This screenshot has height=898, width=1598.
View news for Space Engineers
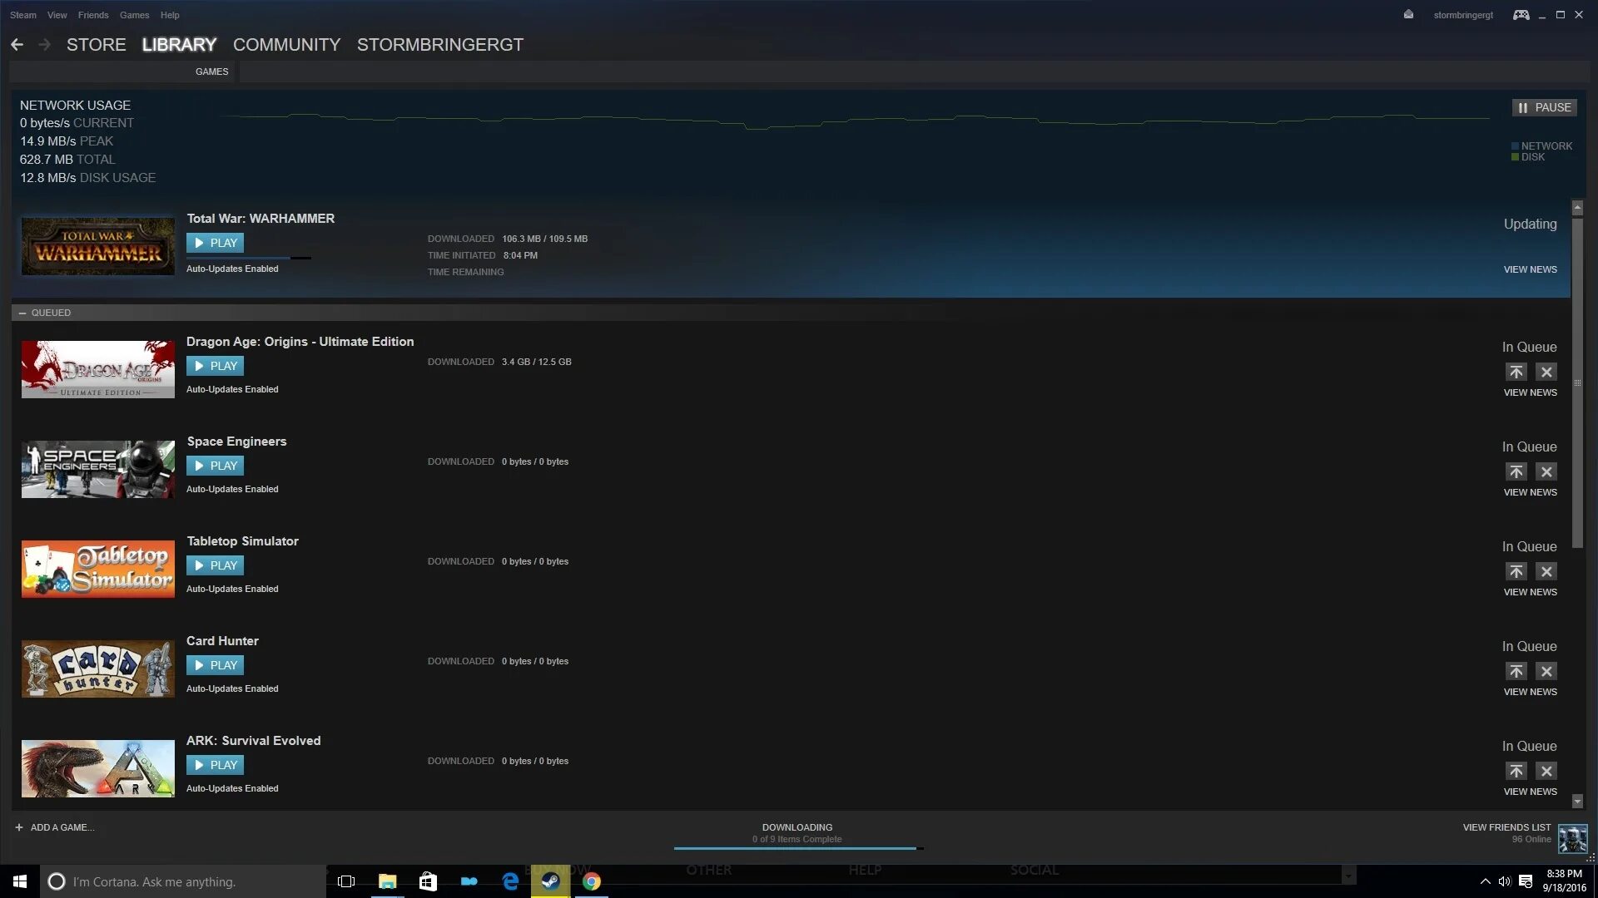[1530, 492]
